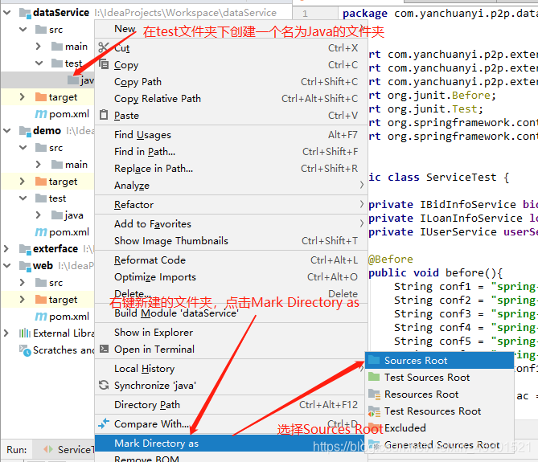Expand the target folder under dataService
The image size is (538, 462).
(x=23, y=97)
